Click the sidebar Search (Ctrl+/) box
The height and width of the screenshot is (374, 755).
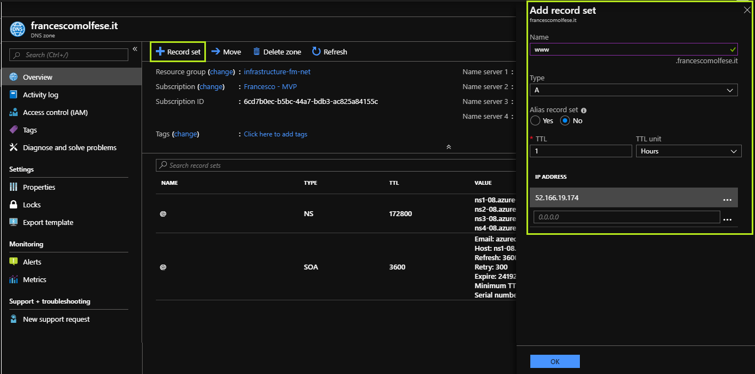point(69,54)
